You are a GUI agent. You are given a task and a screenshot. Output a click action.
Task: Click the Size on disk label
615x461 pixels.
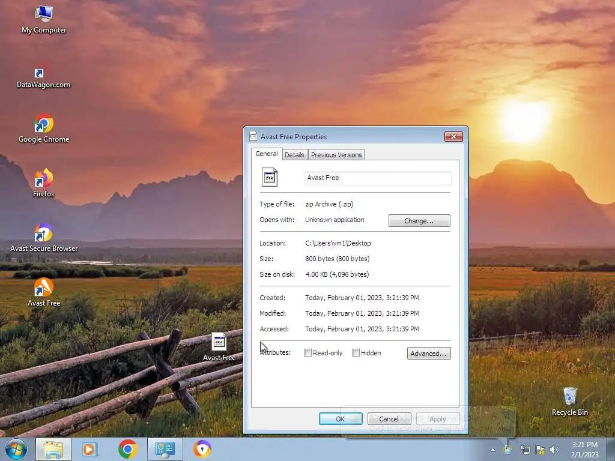click(x=277, y=274)
